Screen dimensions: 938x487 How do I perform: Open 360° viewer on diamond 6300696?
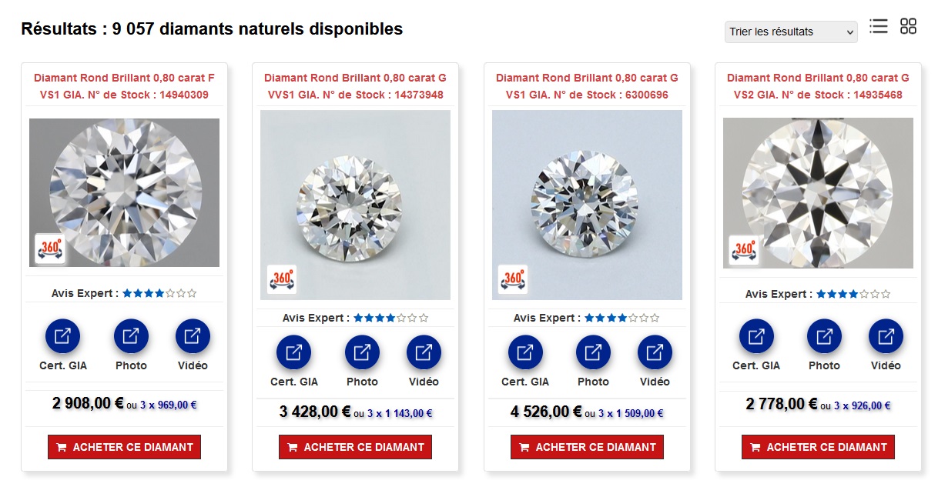pyautogui.click(x=513, y=281)
